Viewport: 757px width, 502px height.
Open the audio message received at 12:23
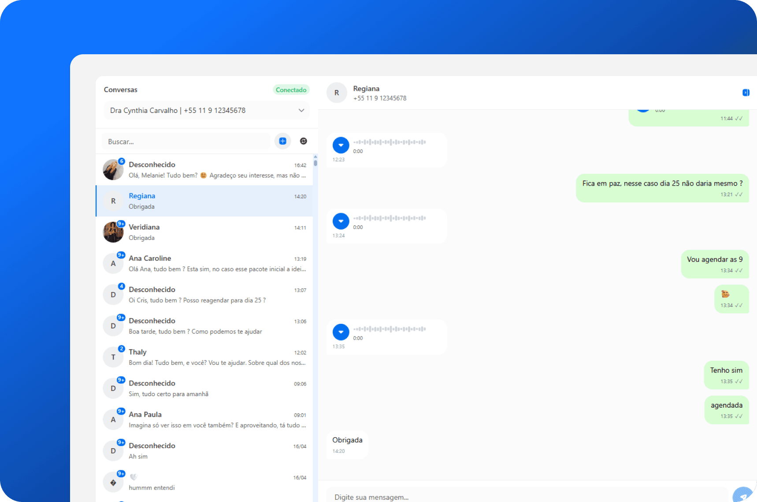click(x=341, y=145)
